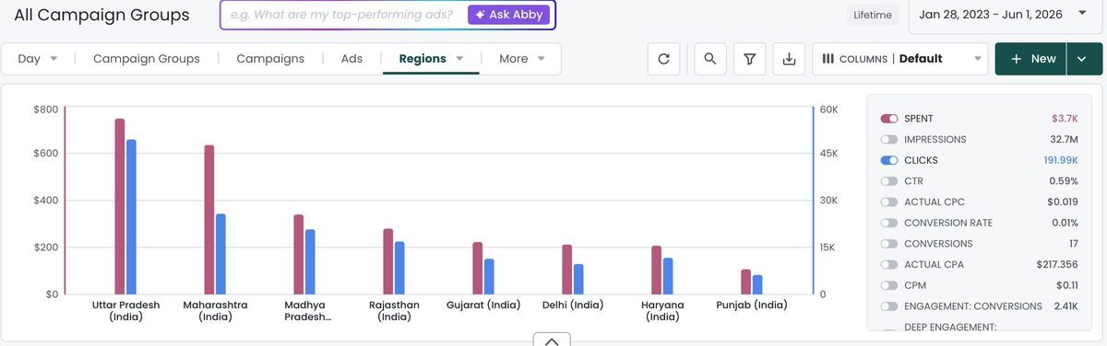The image size is (1107, 346).
Task: Click the All Campaign Groups heading
Action: click(101, 15)
